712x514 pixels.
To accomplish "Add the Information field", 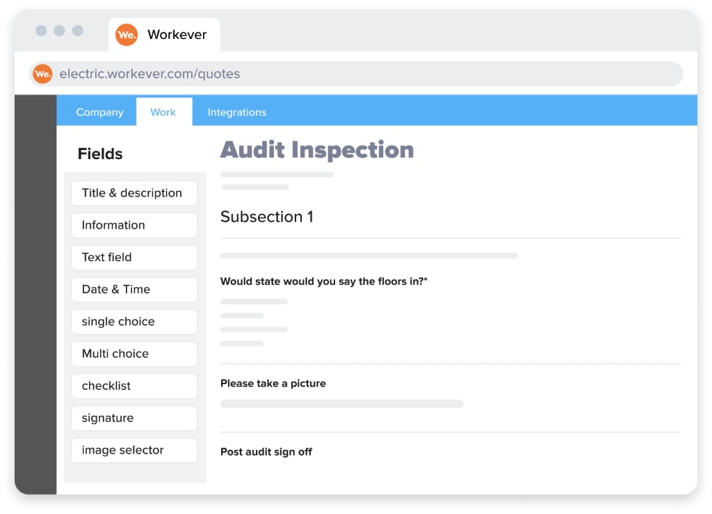I will tap(133, 225).
